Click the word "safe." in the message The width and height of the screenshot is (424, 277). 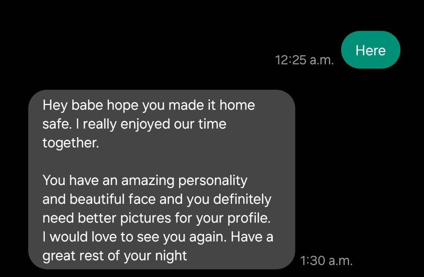coord(52,124)
